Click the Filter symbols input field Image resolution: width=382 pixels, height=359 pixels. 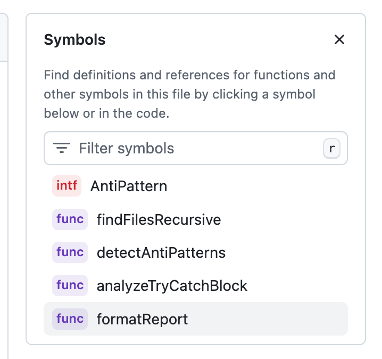point(196,148)
